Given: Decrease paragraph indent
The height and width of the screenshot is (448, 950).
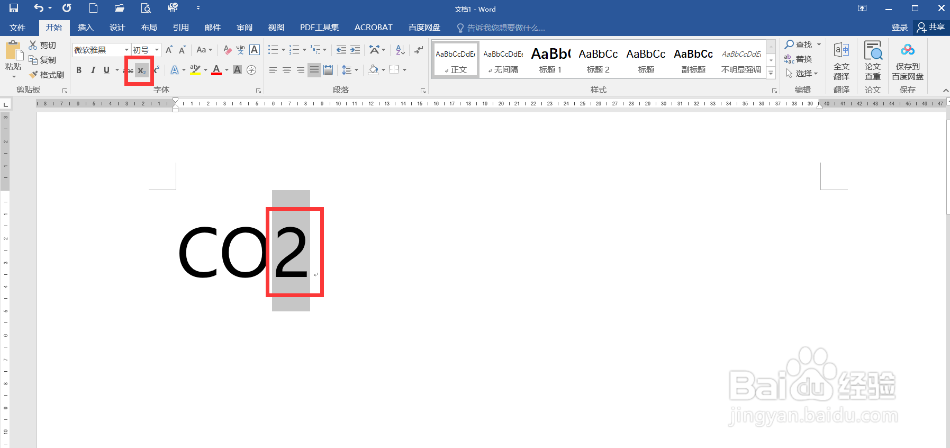Looking at the screenshot, I should tap(341, 50).
